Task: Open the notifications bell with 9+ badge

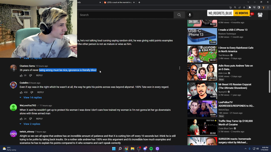Action: 252,14
